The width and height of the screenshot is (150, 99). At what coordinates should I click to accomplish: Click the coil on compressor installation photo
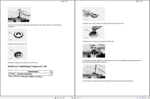tap(94, 51)
